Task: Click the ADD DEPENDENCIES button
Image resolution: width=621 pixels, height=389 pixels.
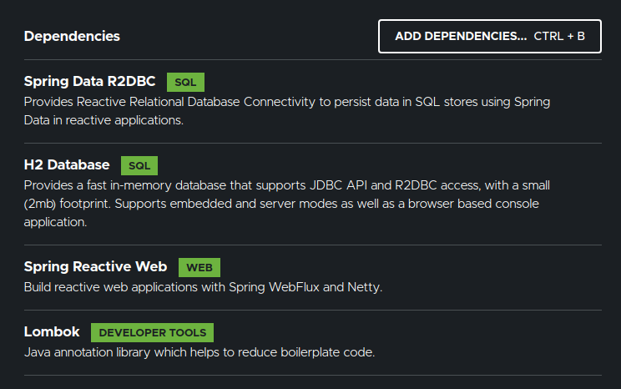Action: pyautogui.click(x=461, y=37)
